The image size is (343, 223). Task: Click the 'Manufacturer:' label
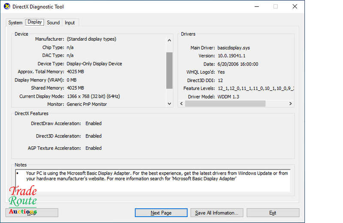pos(50,39)
